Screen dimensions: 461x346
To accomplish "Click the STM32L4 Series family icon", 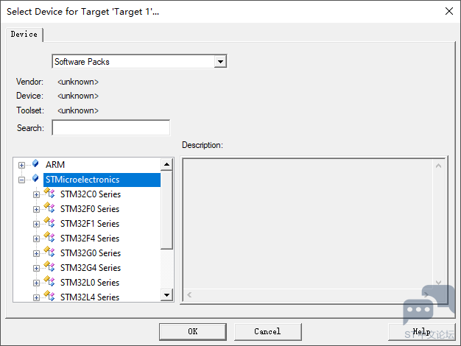I will [x=49, y=296].
